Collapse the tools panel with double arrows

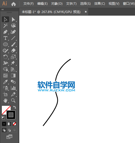(x=2, y=10)
